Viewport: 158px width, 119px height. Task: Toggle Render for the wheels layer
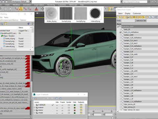pyautogui.click(x=69, y=113)
